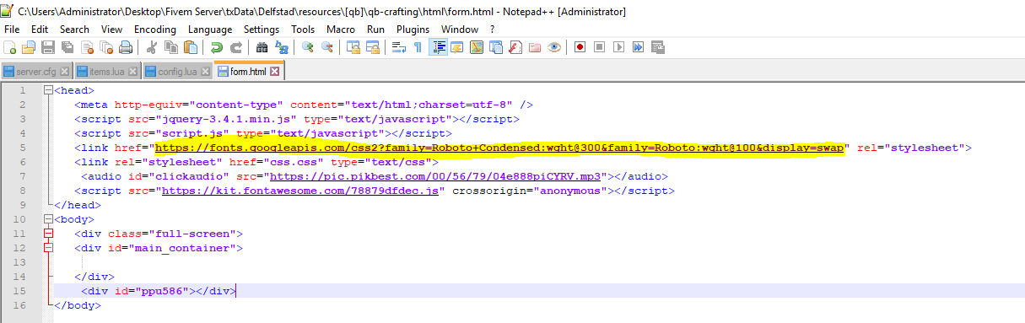Toggle the indent guide button
This screenshot has height=323, width=1025.
pos(440,46)
